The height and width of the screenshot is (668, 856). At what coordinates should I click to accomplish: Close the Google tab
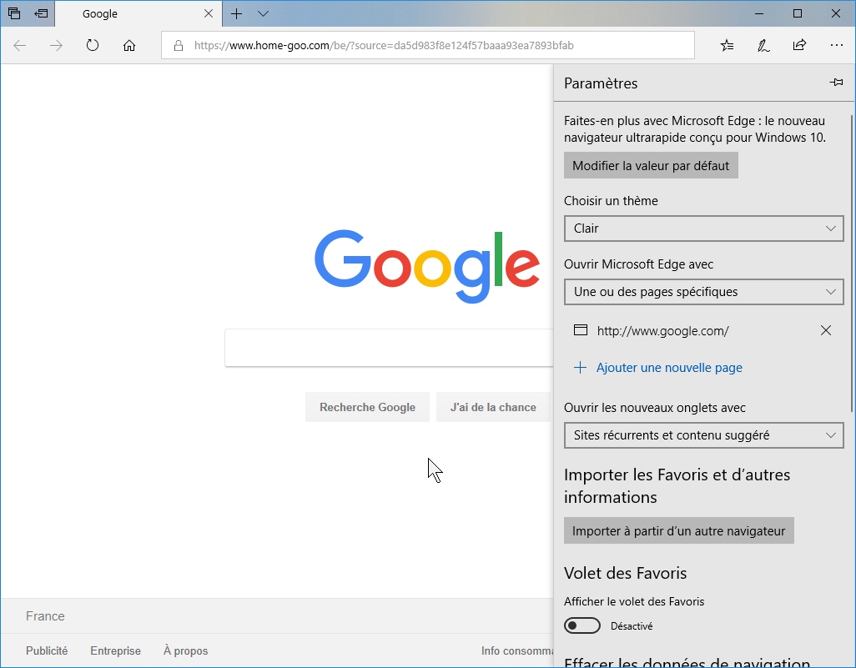(209, 13)
